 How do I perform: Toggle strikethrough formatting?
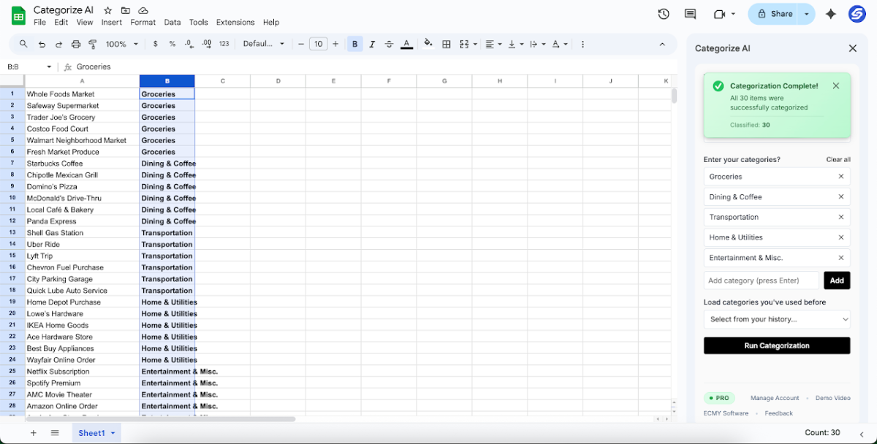click(x=389, y=44)
